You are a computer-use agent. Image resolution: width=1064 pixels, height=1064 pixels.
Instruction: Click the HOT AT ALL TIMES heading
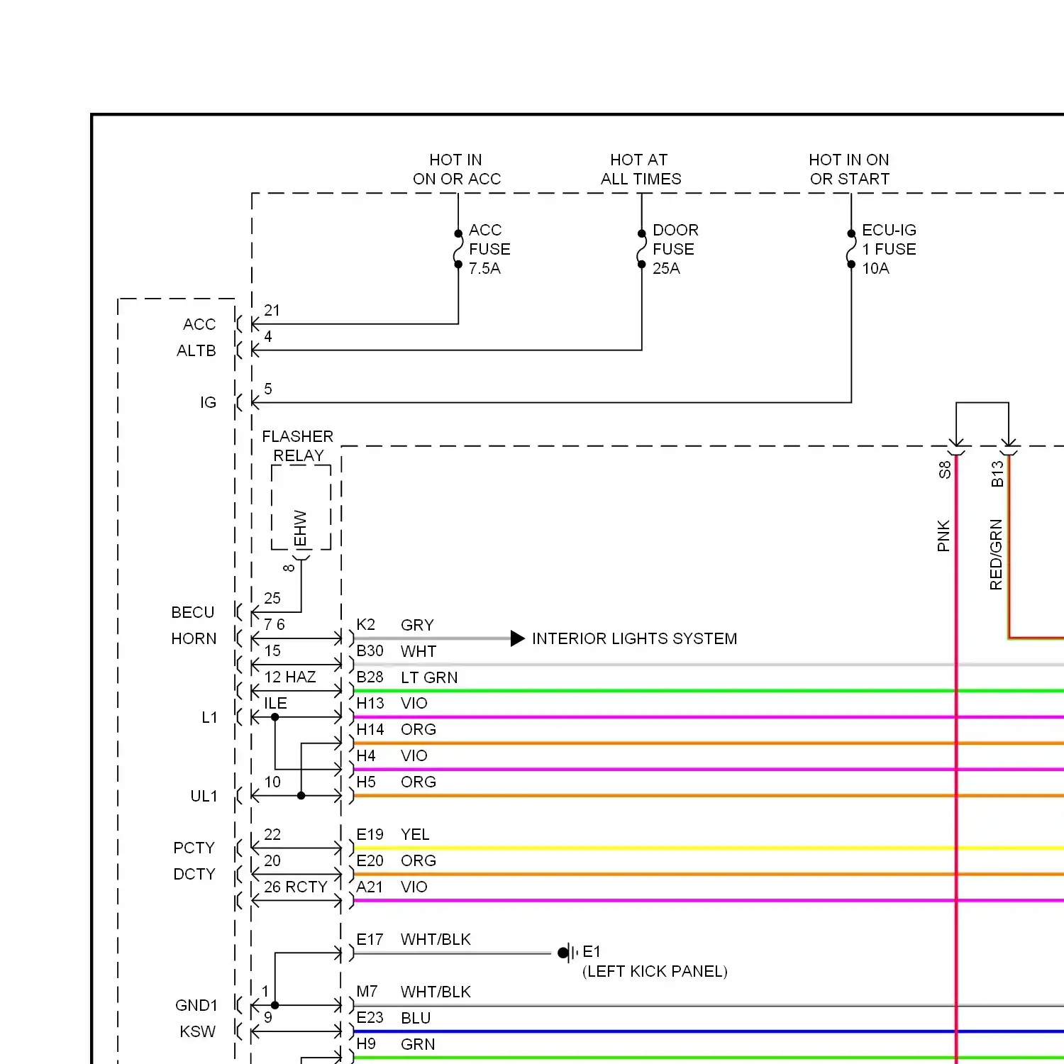tap(641, 170)
